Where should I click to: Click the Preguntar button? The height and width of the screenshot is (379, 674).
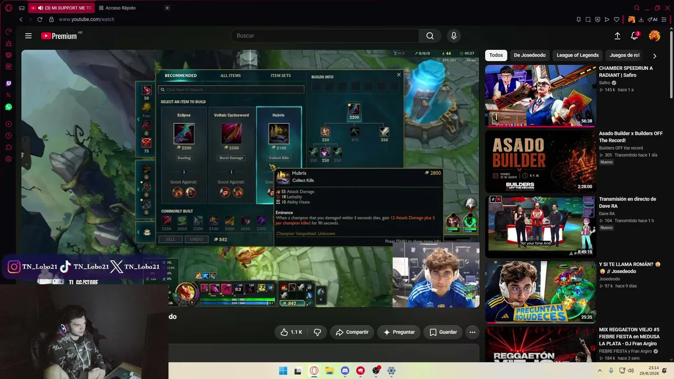click(399, 332)
